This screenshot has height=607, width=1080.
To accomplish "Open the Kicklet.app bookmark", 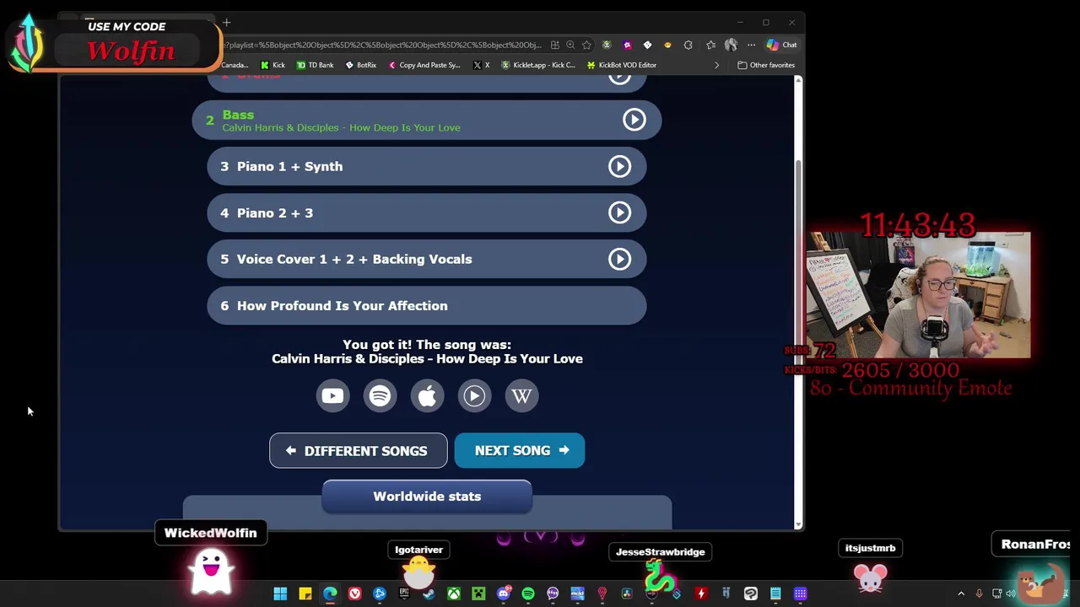I will [x=538, y=65].
